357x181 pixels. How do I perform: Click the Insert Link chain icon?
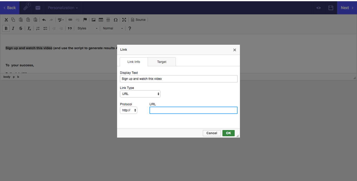[70, 20]
